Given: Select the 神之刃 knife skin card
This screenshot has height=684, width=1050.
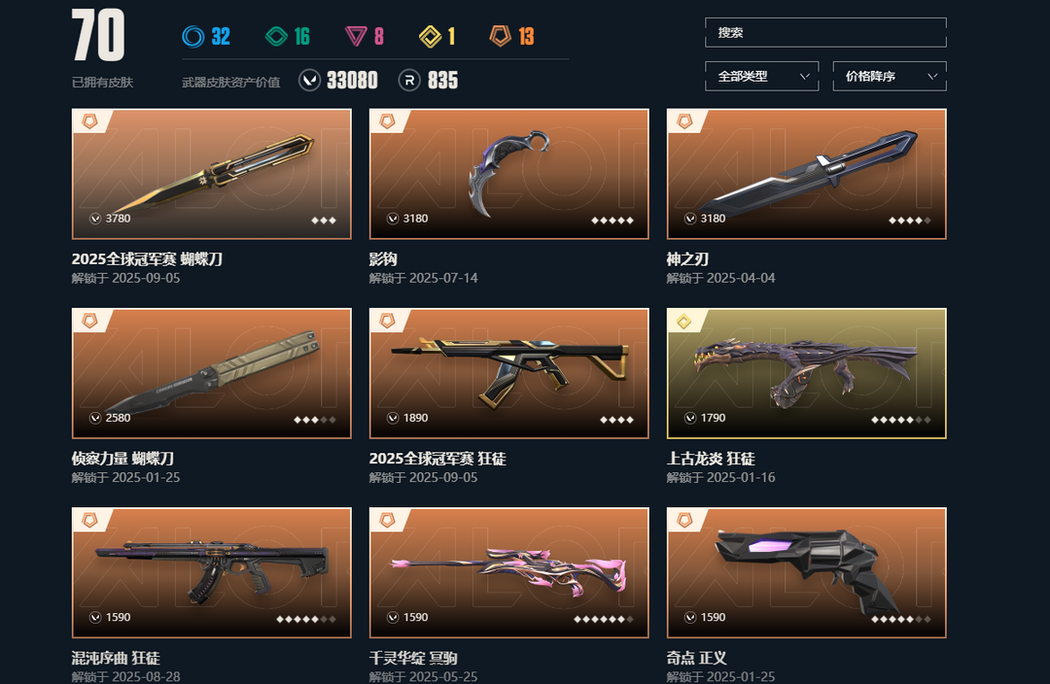Looking at the screenshot, I should 806,174.
